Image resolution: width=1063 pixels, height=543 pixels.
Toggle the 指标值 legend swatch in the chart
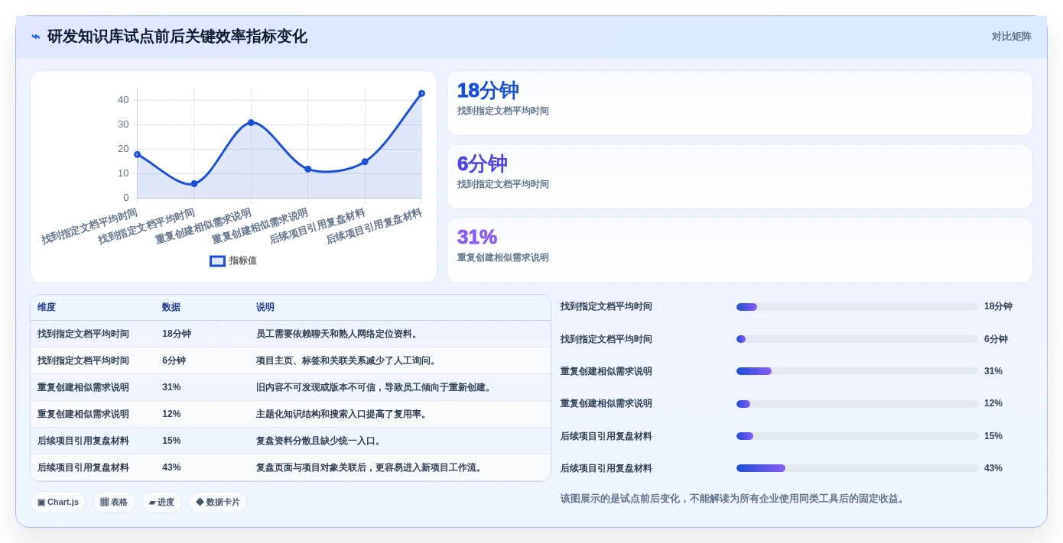coord(217,260)
